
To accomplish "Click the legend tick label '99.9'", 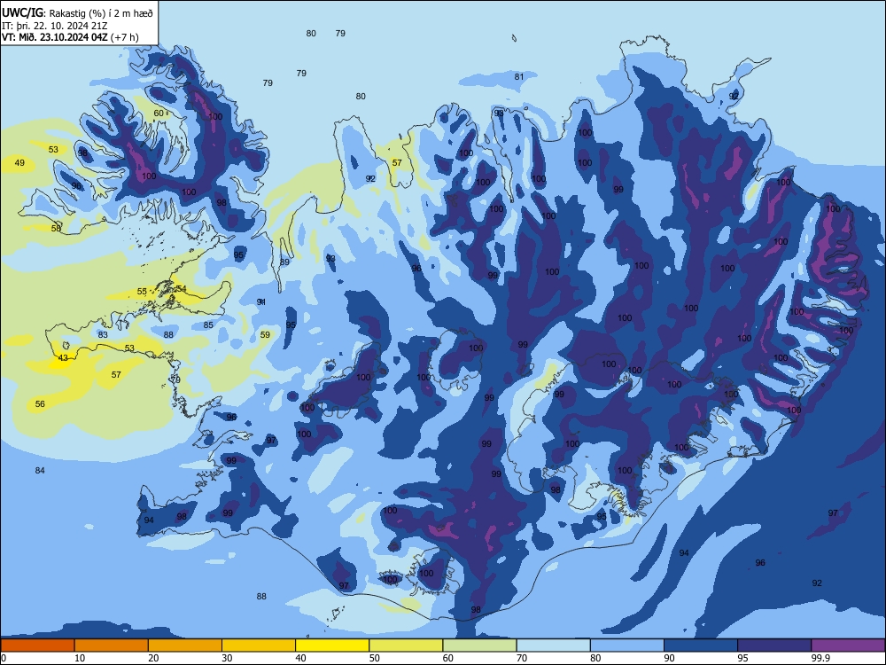I will pyautogui.click(x=820, y=658).
